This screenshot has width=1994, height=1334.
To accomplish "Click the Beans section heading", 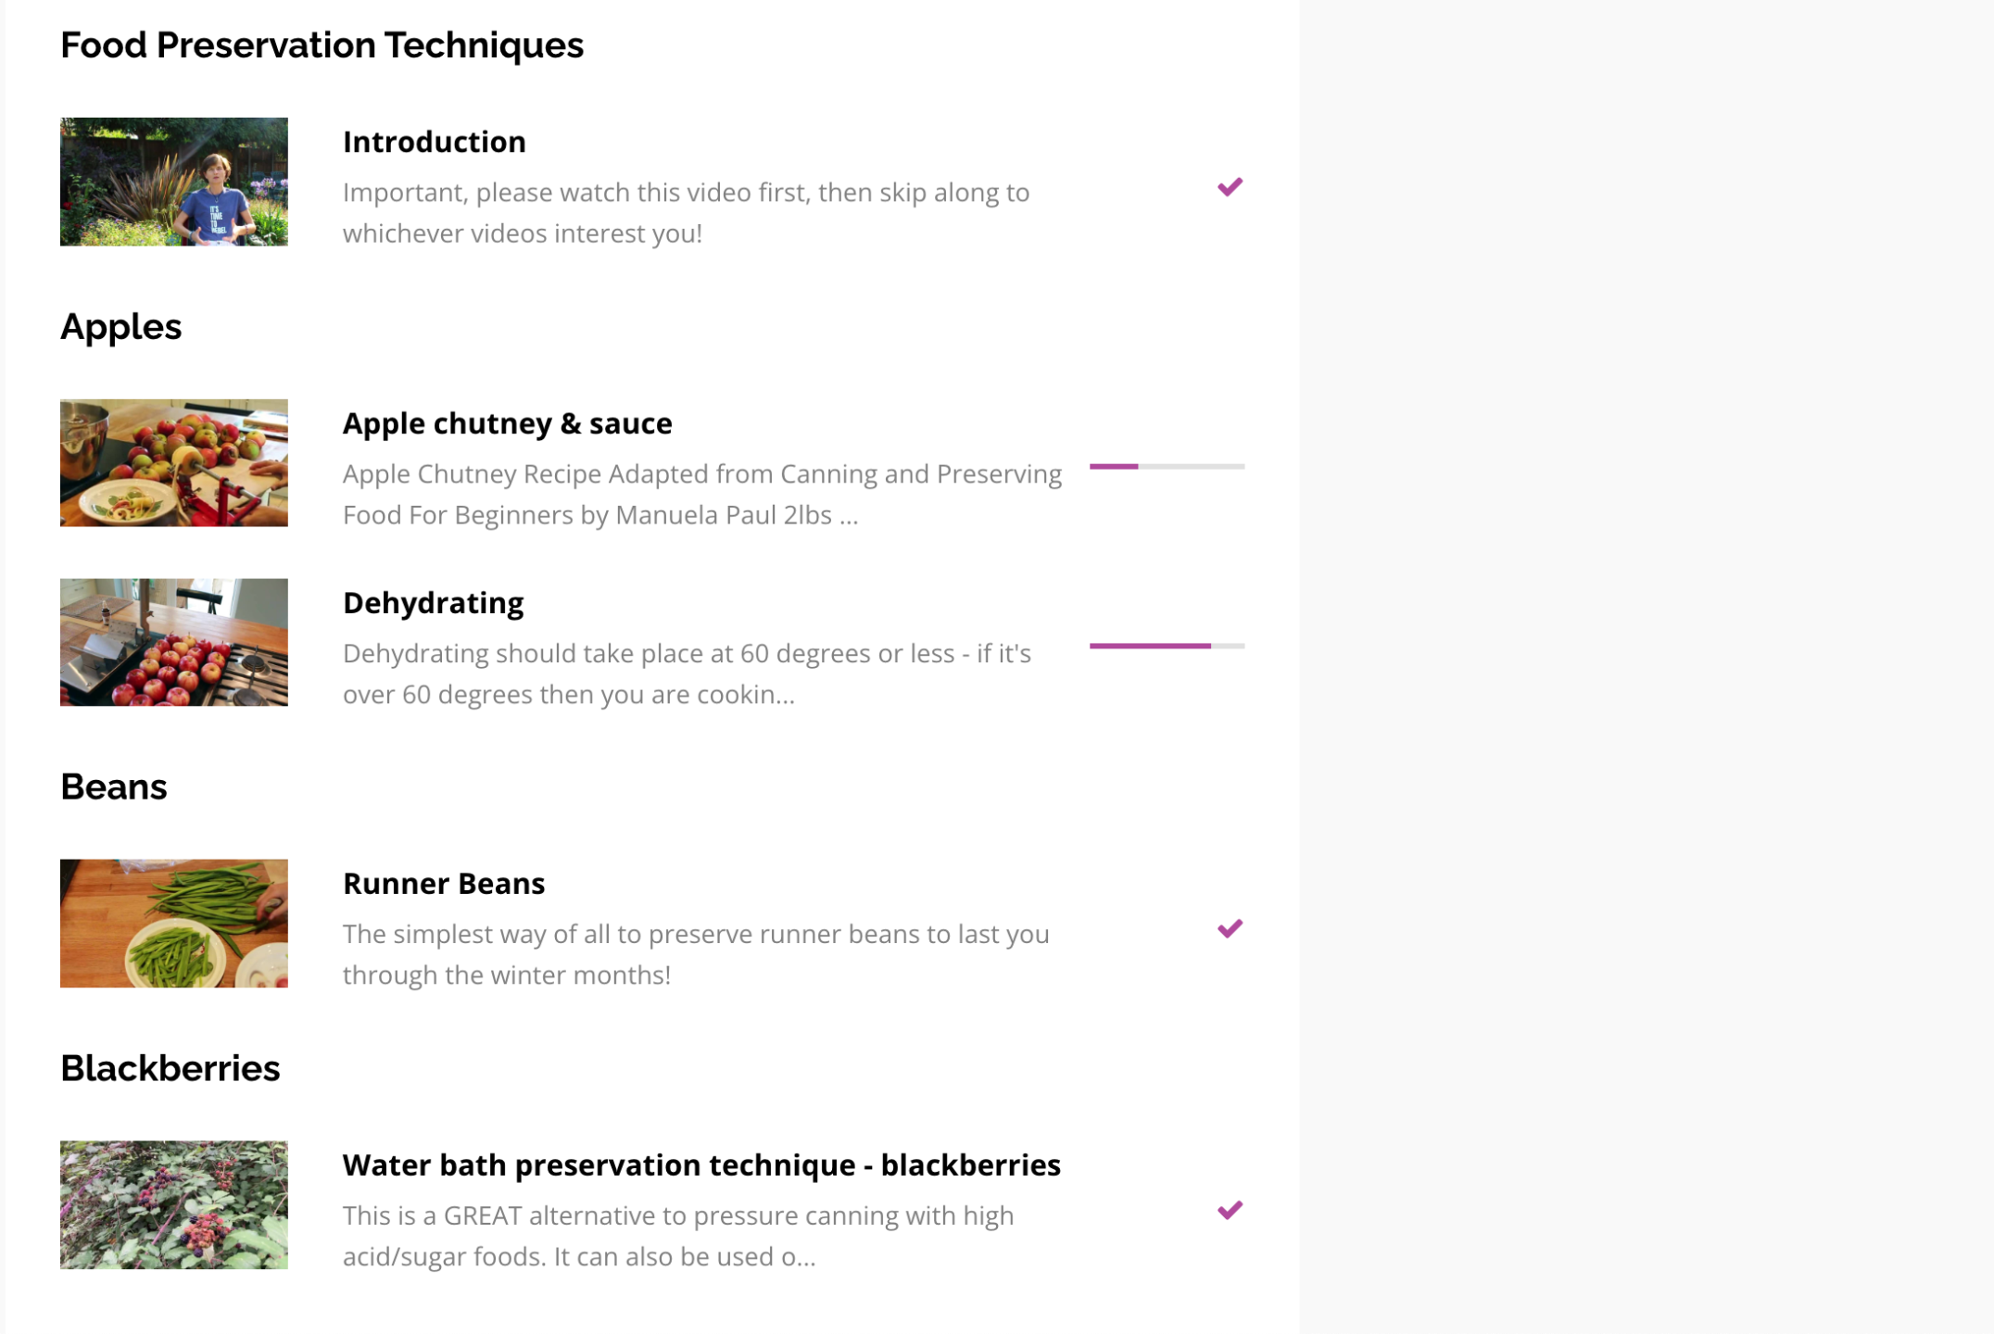I will [114, 787].
